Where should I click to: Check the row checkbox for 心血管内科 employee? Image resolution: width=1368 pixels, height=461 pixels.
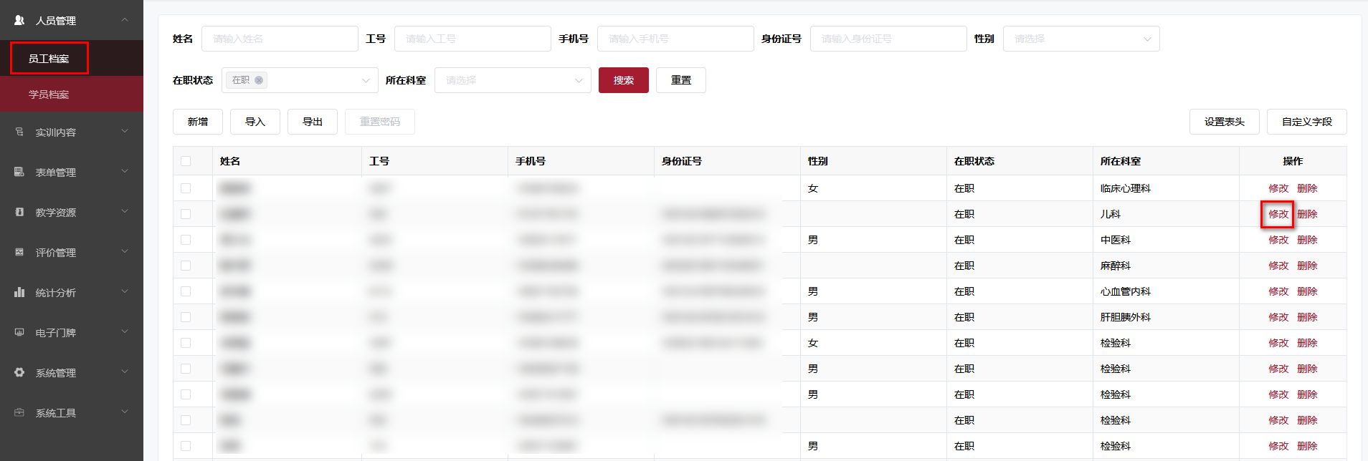tap(186, 291)
